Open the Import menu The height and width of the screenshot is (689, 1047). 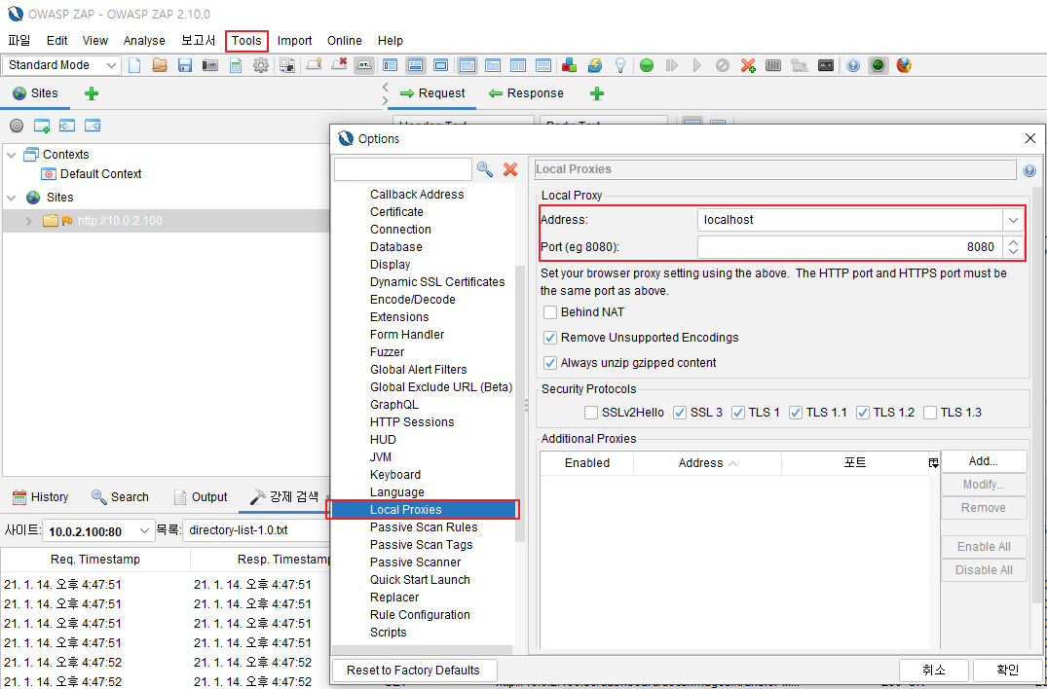point(294,41)
